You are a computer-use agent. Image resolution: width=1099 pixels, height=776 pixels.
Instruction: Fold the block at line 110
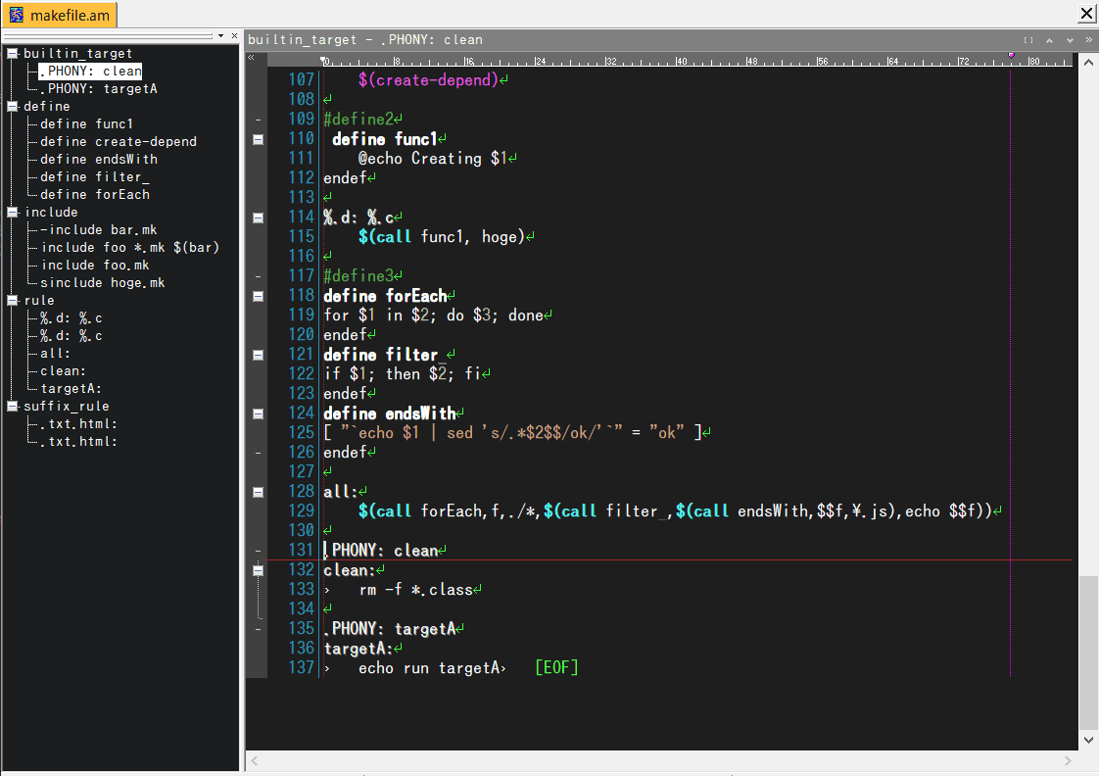point(258,139)
